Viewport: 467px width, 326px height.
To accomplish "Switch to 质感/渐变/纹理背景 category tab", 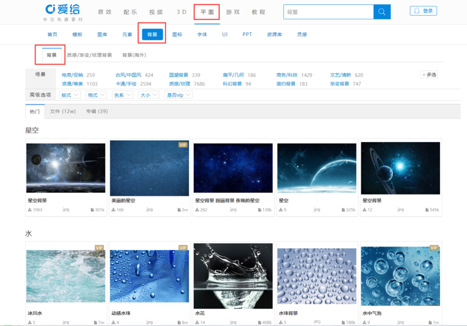I will 89,55.
